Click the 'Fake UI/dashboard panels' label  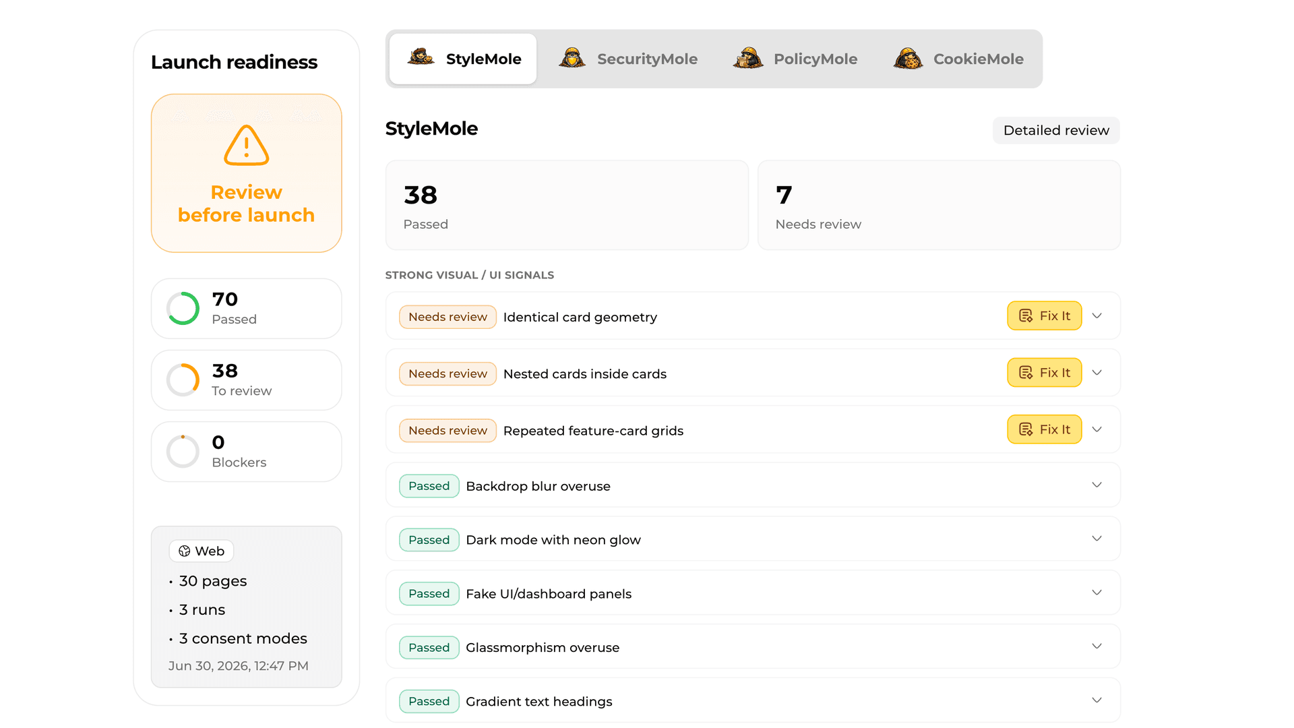point(549,594)
